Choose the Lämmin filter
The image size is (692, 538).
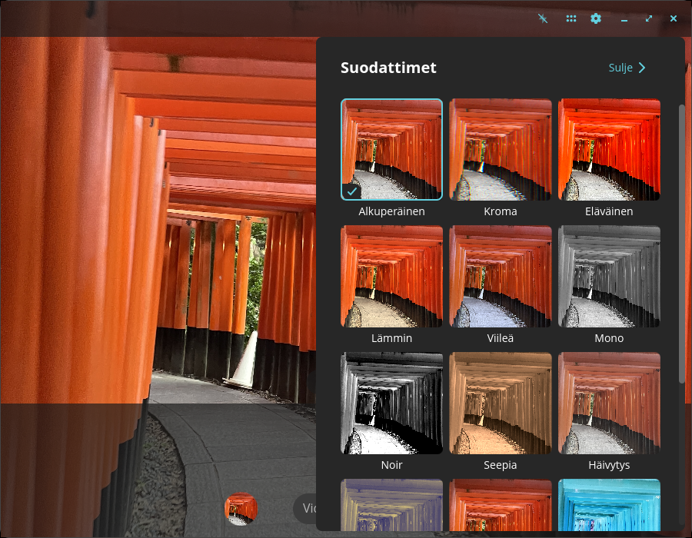tap(391, 277)
